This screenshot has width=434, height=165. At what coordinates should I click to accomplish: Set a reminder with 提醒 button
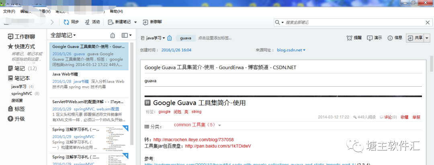pos(354,38)
